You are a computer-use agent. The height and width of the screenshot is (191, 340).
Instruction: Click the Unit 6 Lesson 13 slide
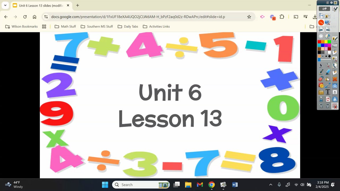click(170, 105)
